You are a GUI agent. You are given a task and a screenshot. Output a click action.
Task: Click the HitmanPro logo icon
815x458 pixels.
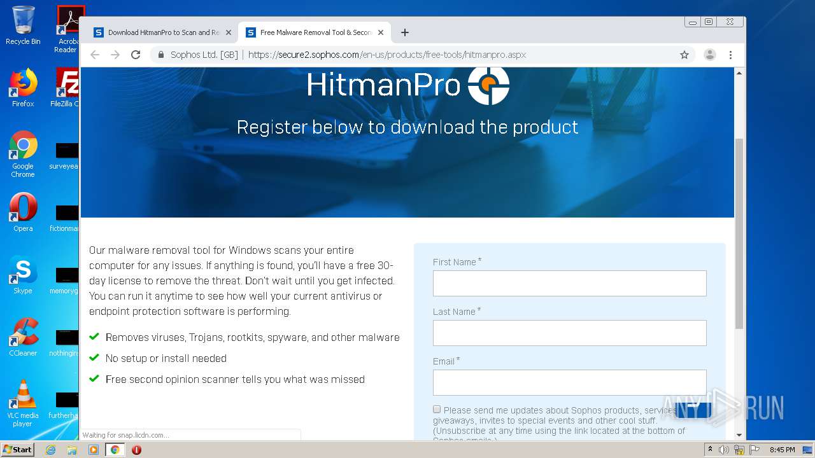(x=488, y=85)
